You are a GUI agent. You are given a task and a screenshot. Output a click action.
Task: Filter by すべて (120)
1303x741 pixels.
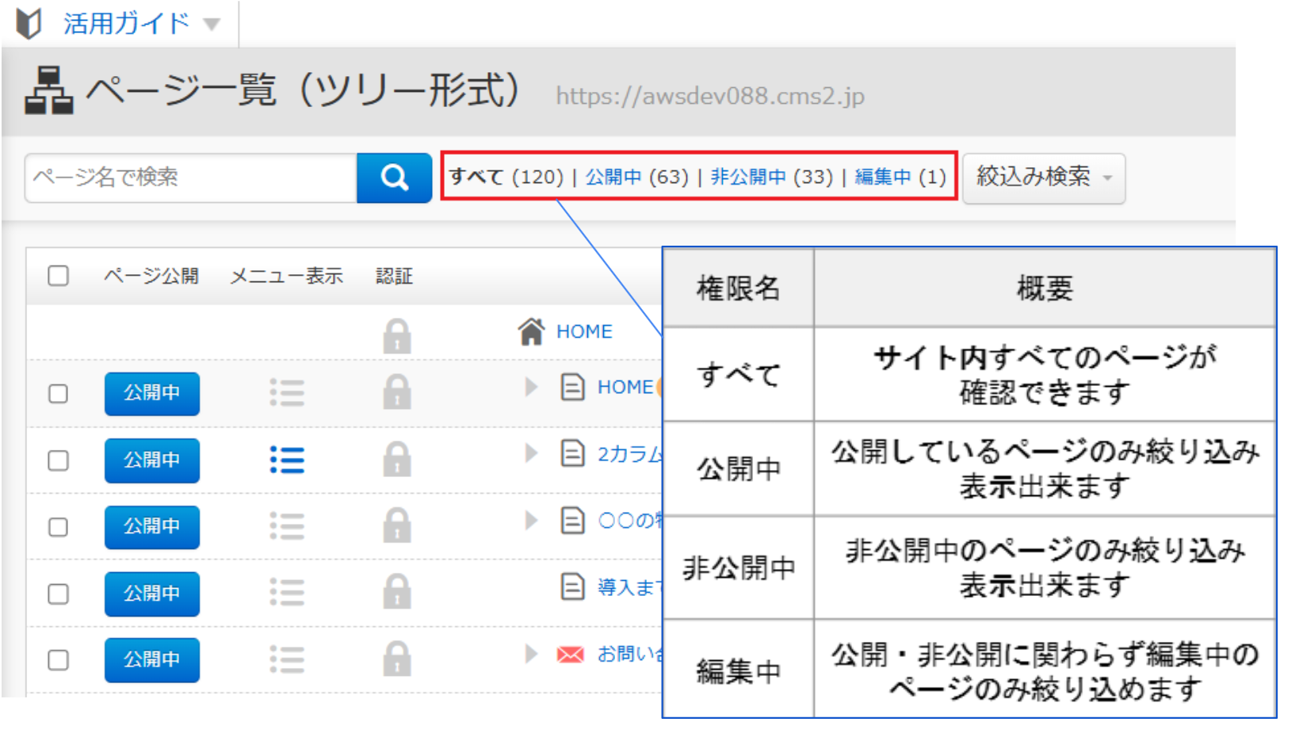pyautogui.click(x=506, y=177)
